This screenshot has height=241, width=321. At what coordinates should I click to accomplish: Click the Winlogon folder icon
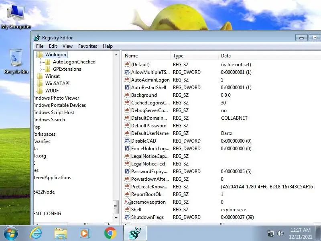(40, 55)
